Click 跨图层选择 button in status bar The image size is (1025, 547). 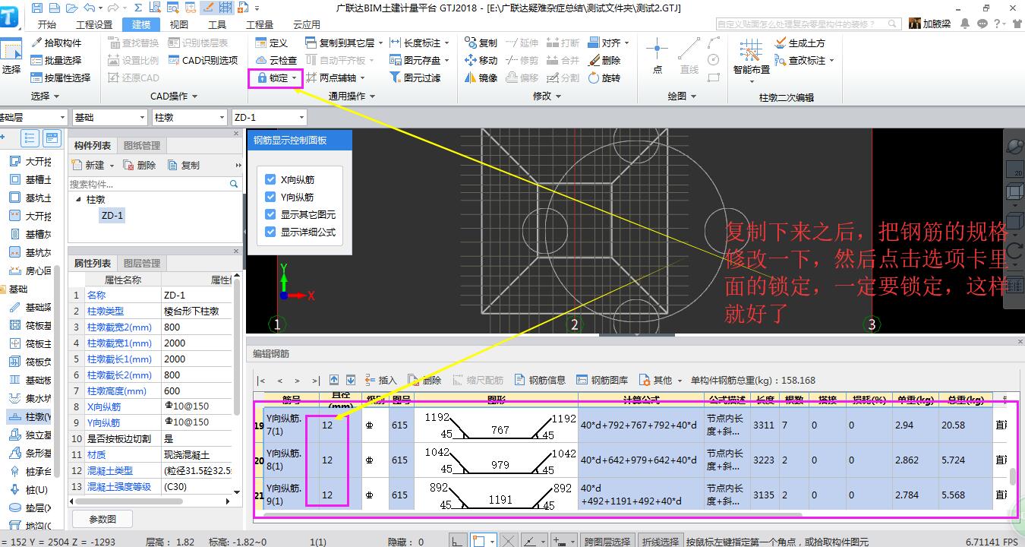[x=607, y=541]
